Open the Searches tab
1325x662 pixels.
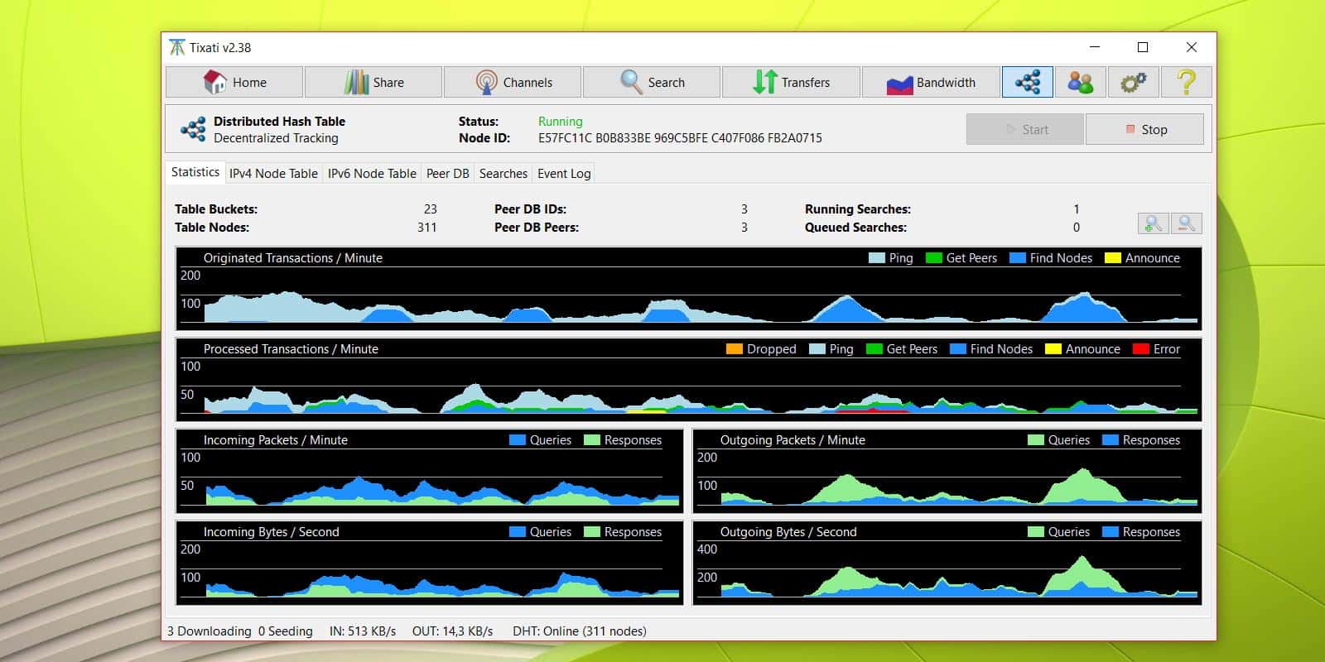[503, 174]
